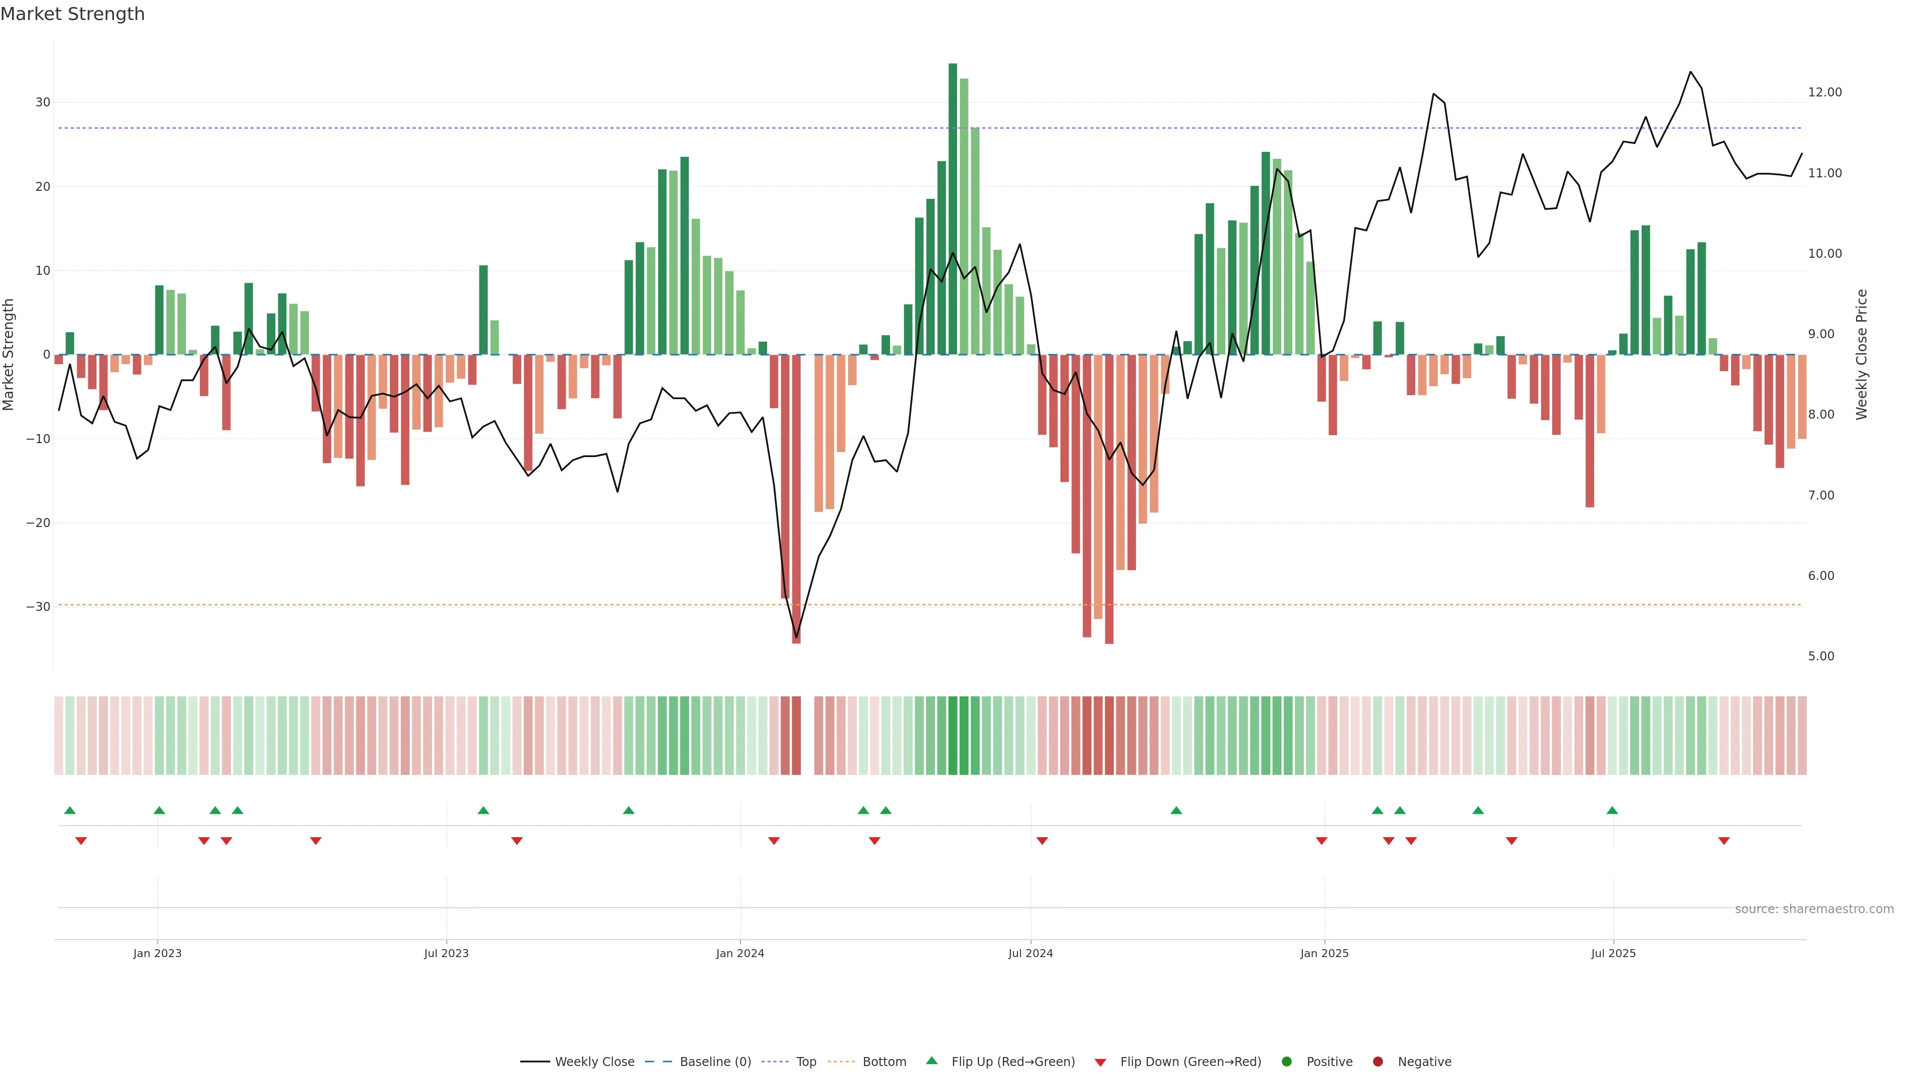The height and width of the screenshot is (1079, 1919).
Task: Click the Jul 2025 x-axis label
Action: tap(1614, 953)
